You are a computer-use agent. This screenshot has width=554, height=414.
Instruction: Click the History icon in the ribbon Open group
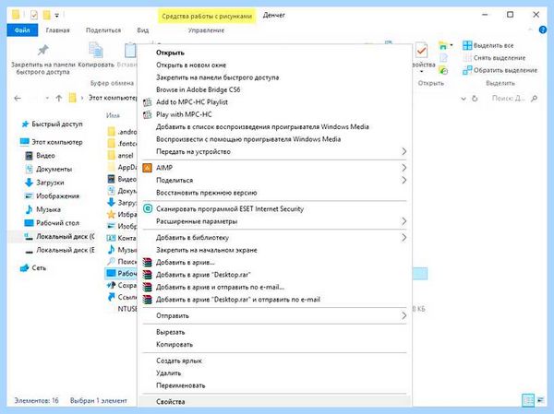click(x=443, y=70)
